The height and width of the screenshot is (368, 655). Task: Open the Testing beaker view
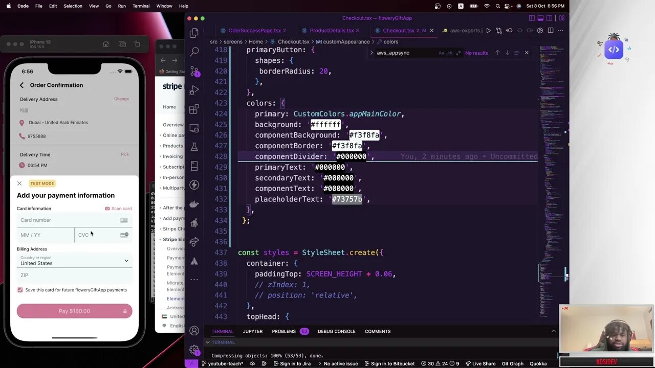(194, 147)
